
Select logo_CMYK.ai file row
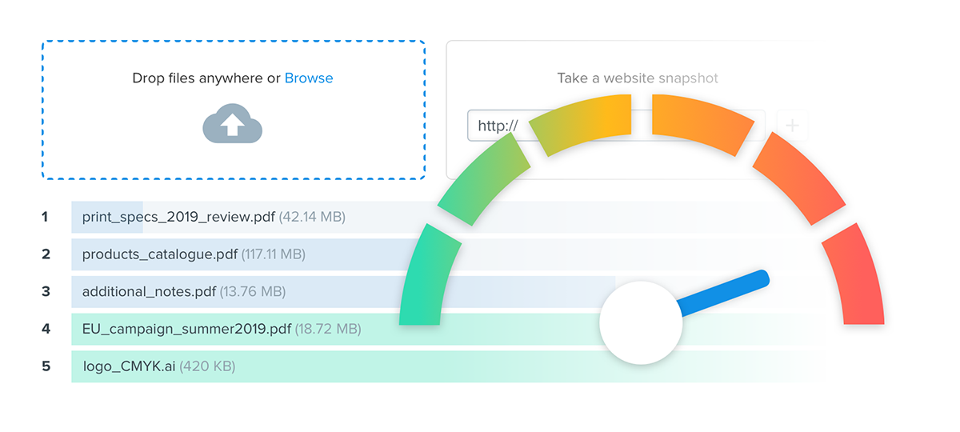pos(159,366)
